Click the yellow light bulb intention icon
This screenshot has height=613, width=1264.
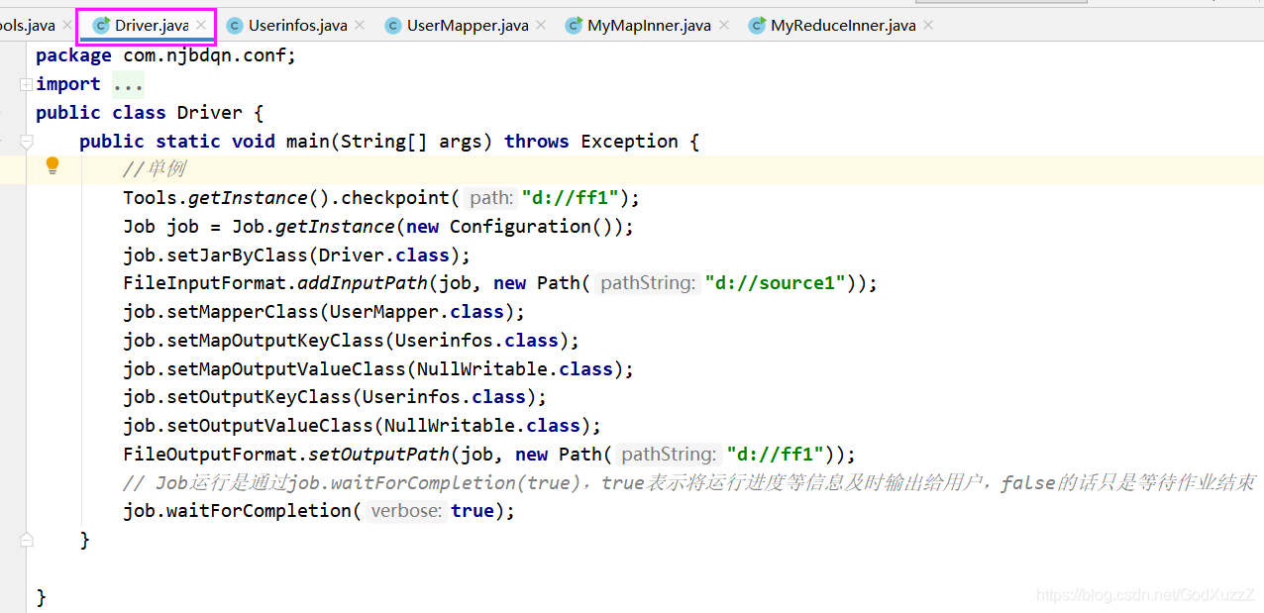53,166
